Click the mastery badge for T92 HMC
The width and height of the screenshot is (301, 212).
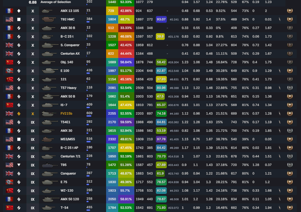point(290,19)
